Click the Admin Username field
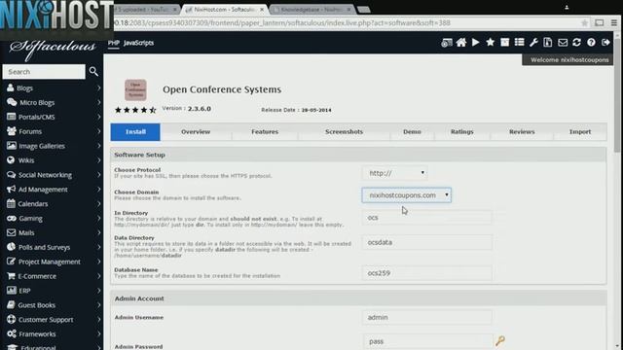This screenshot has height=350, width=623. [426, 317]
